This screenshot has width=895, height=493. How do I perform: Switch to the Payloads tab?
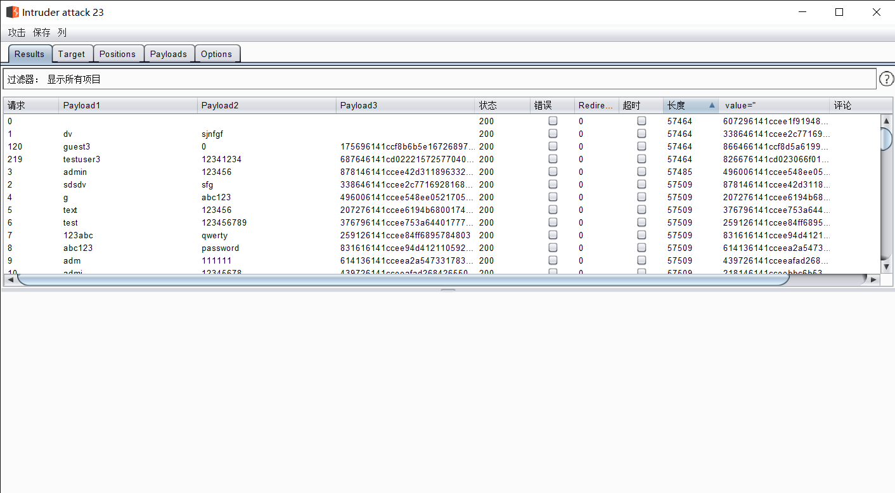point(169,54)
